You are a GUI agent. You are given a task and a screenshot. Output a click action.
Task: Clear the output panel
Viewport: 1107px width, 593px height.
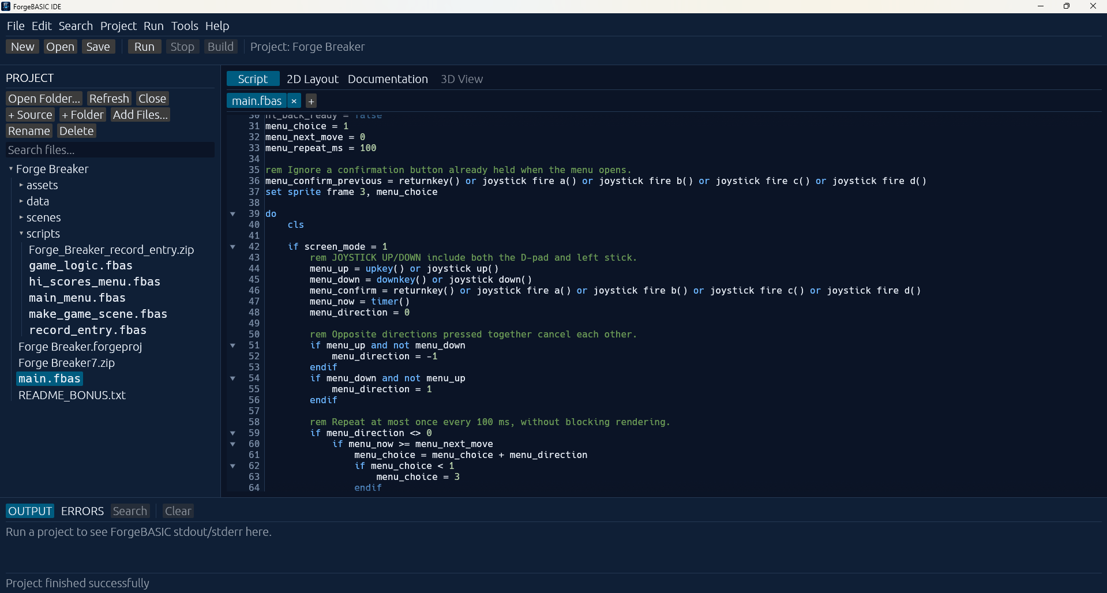(178, 511)
